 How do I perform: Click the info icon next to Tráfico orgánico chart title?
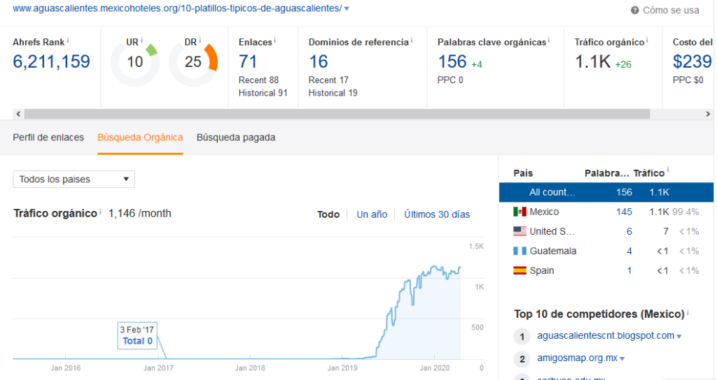[x=100, y=212]
